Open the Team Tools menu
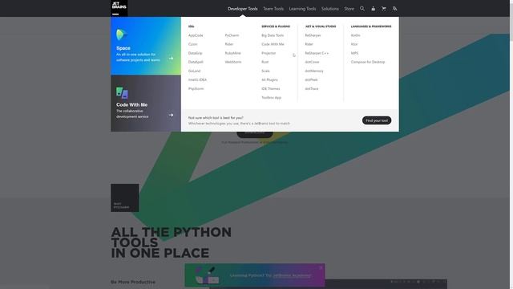This screenshot has width=513, height=289. tap(273, 9)
